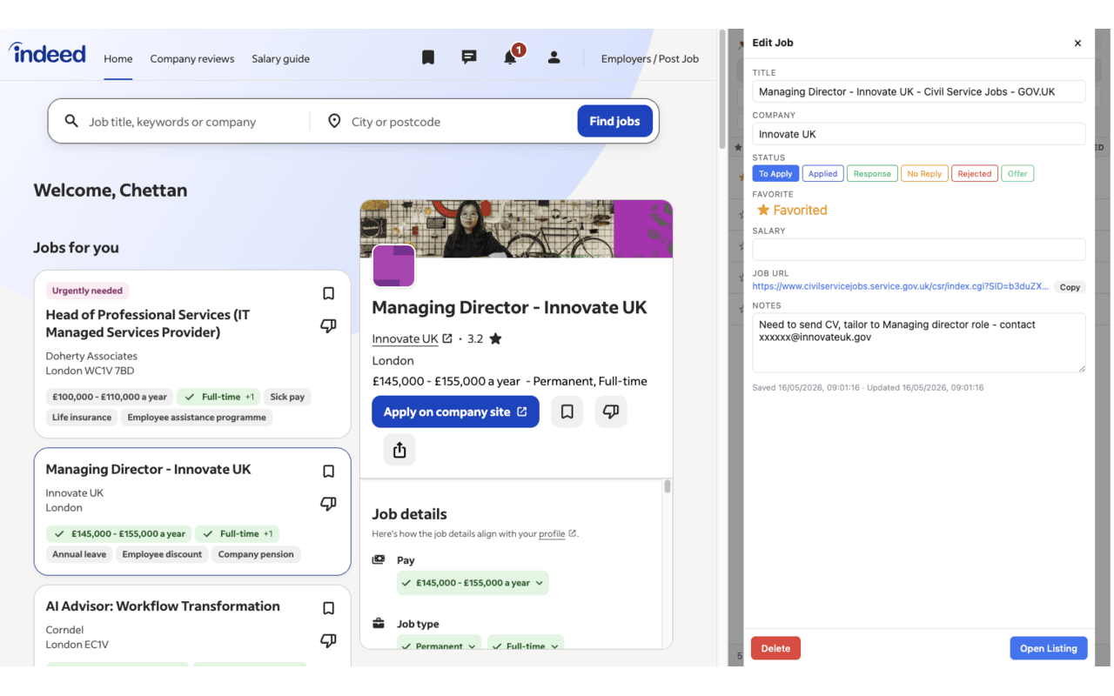Click the job details pane scrollbar
The height and width of the screenshot is (696, 1114).
[x=668, y=486]
